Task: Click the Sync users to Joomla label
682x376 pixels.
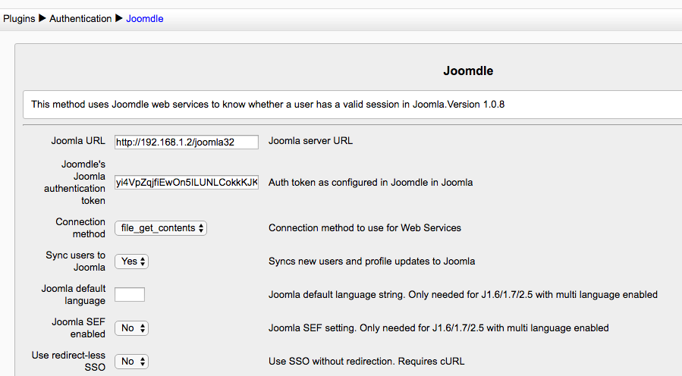Action: (76, 262)
